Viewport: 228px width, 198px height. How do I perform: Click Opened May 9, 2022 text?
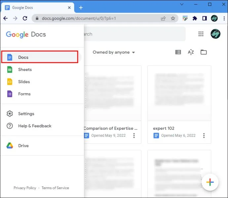coord(108,135)
